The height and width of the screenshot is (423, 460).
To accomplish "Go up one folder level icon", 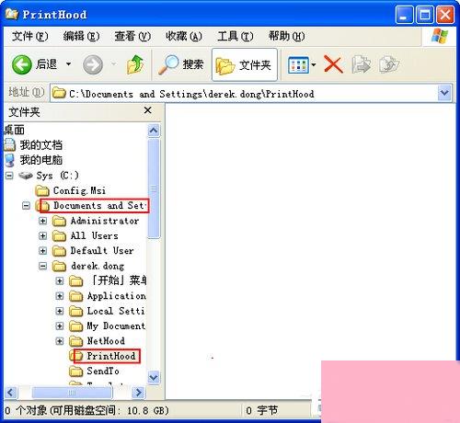I will (x=135, y=64).
